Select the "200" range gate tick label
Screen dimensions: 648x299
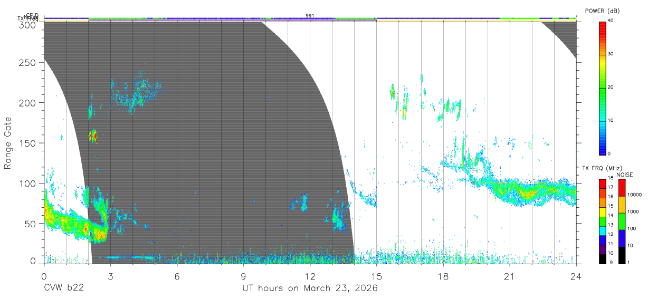pyautogui.click(x=27, y=103)
